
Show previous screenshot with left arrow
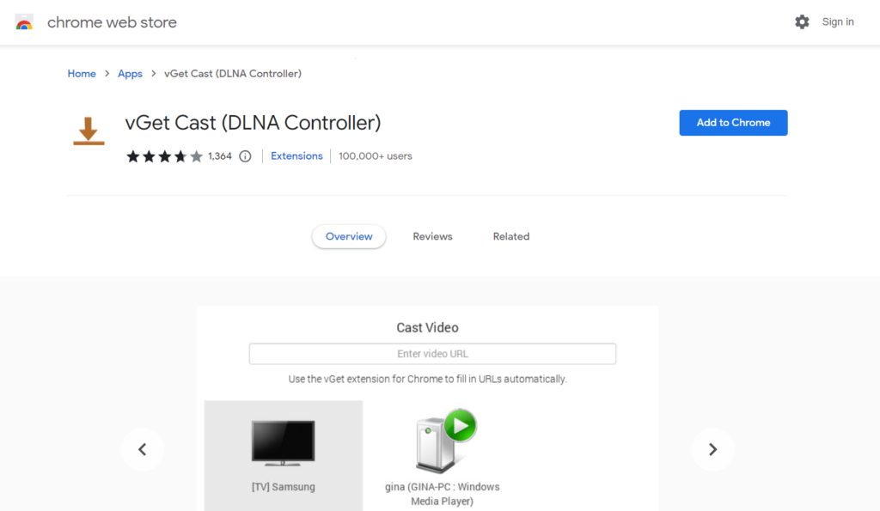coord(143,449)
